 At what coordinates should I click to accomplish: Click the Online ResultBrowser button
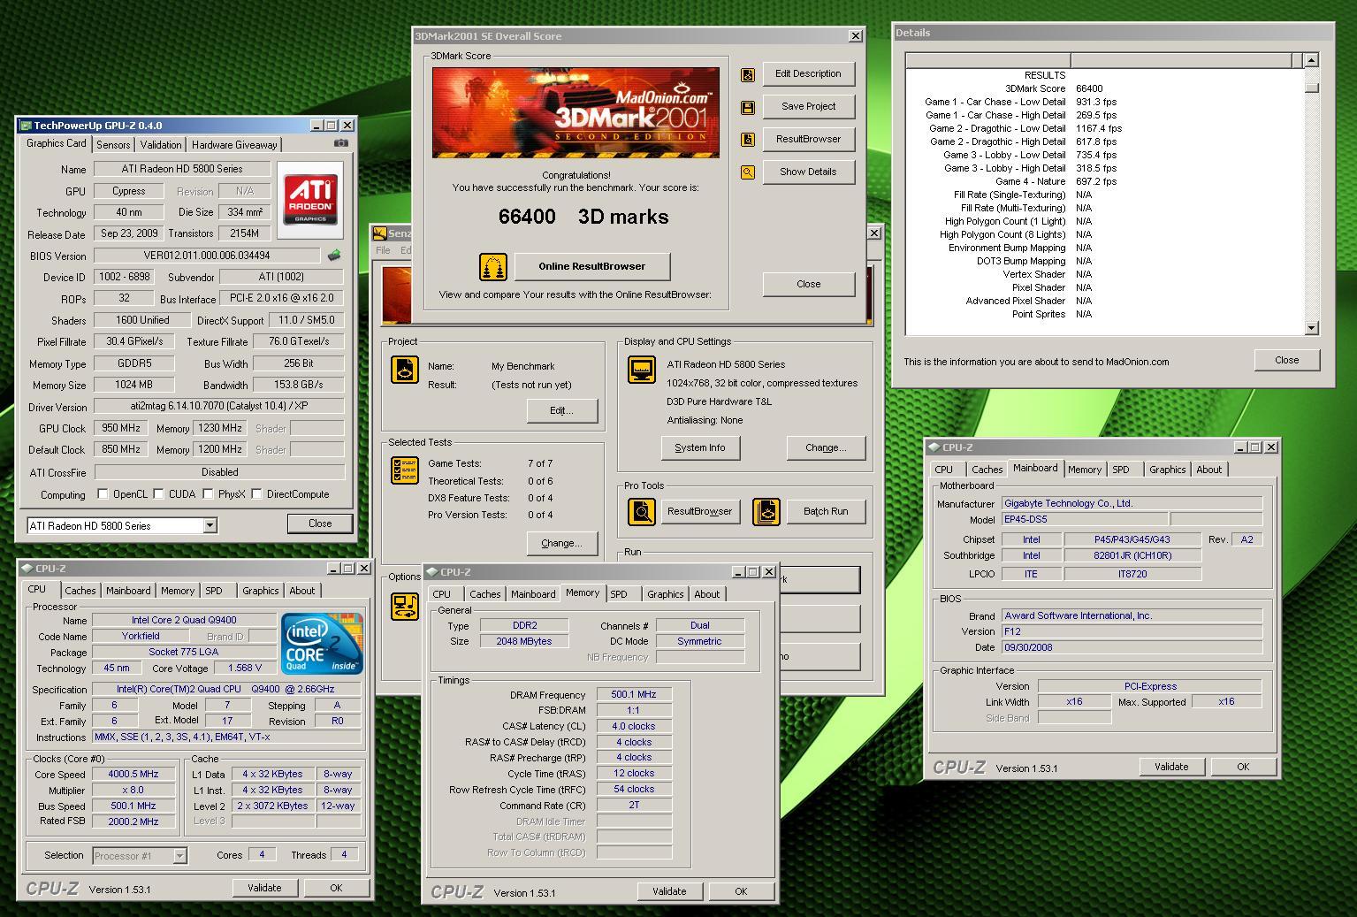(x=591, y=266)
